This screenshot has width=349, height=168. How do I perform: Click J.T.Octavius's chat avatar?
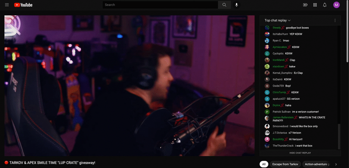[x=267, y=133]
